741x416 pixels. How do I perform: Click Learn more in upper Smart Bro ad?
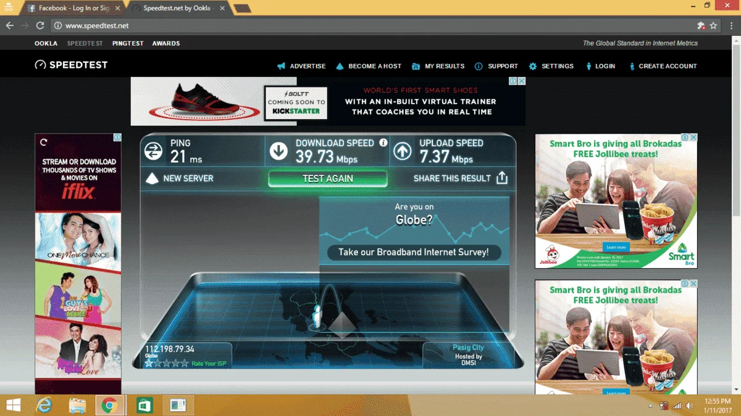pos(616,247)
